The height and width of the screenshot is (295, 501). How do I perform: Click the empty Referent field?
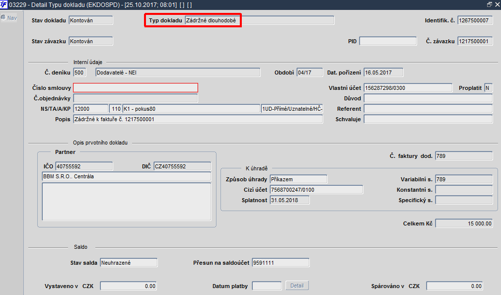point(428,109)
